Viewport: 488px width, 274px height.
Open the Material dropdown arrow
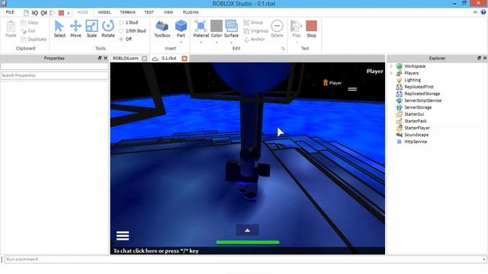[x=201, y=42]
